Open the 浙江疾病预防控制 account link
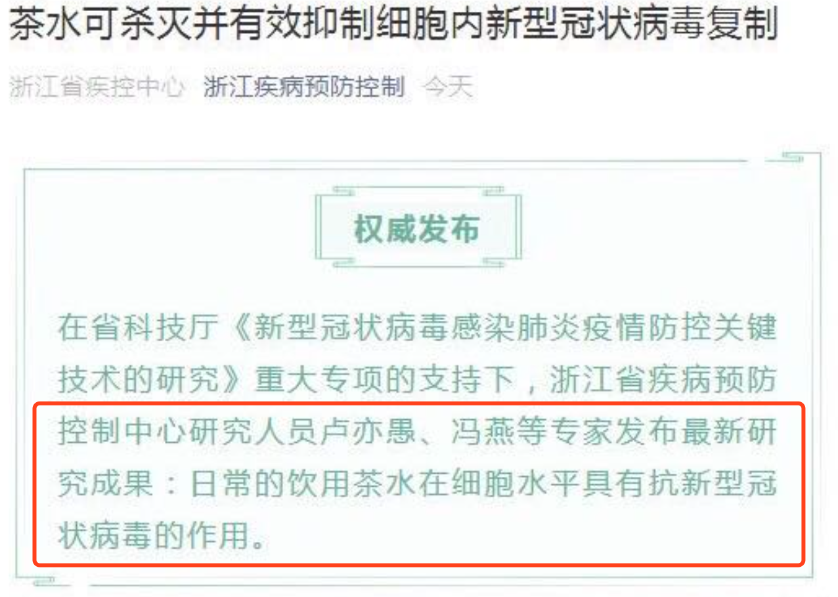 303,87
